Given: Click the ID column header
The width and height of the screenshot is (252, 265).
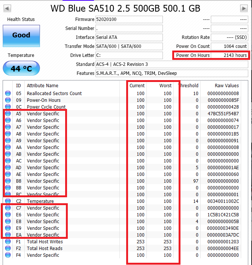Looking at the screenshot, I should (18, 85).
